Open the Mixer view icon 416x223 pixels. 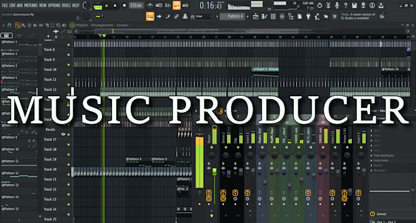[x=282, y=17]
